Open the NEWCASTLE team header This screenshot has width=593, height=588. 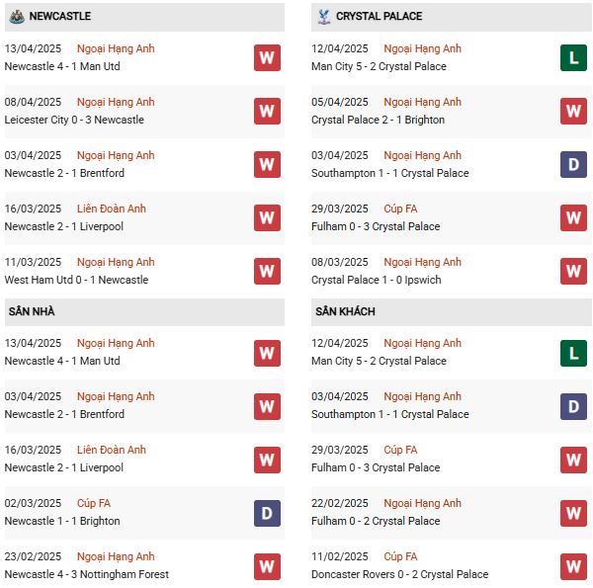click(x=60, y=17)
